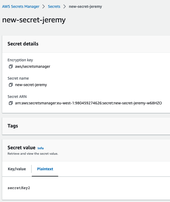The height and width of the screenshot is (202, 170).
Task: Click the "Retrieve and view the secret value" description
Action: pos(33,154)
